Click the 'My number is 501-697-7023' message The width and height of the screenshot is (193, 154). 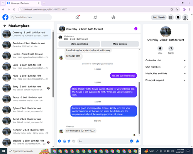pos(80,131)
